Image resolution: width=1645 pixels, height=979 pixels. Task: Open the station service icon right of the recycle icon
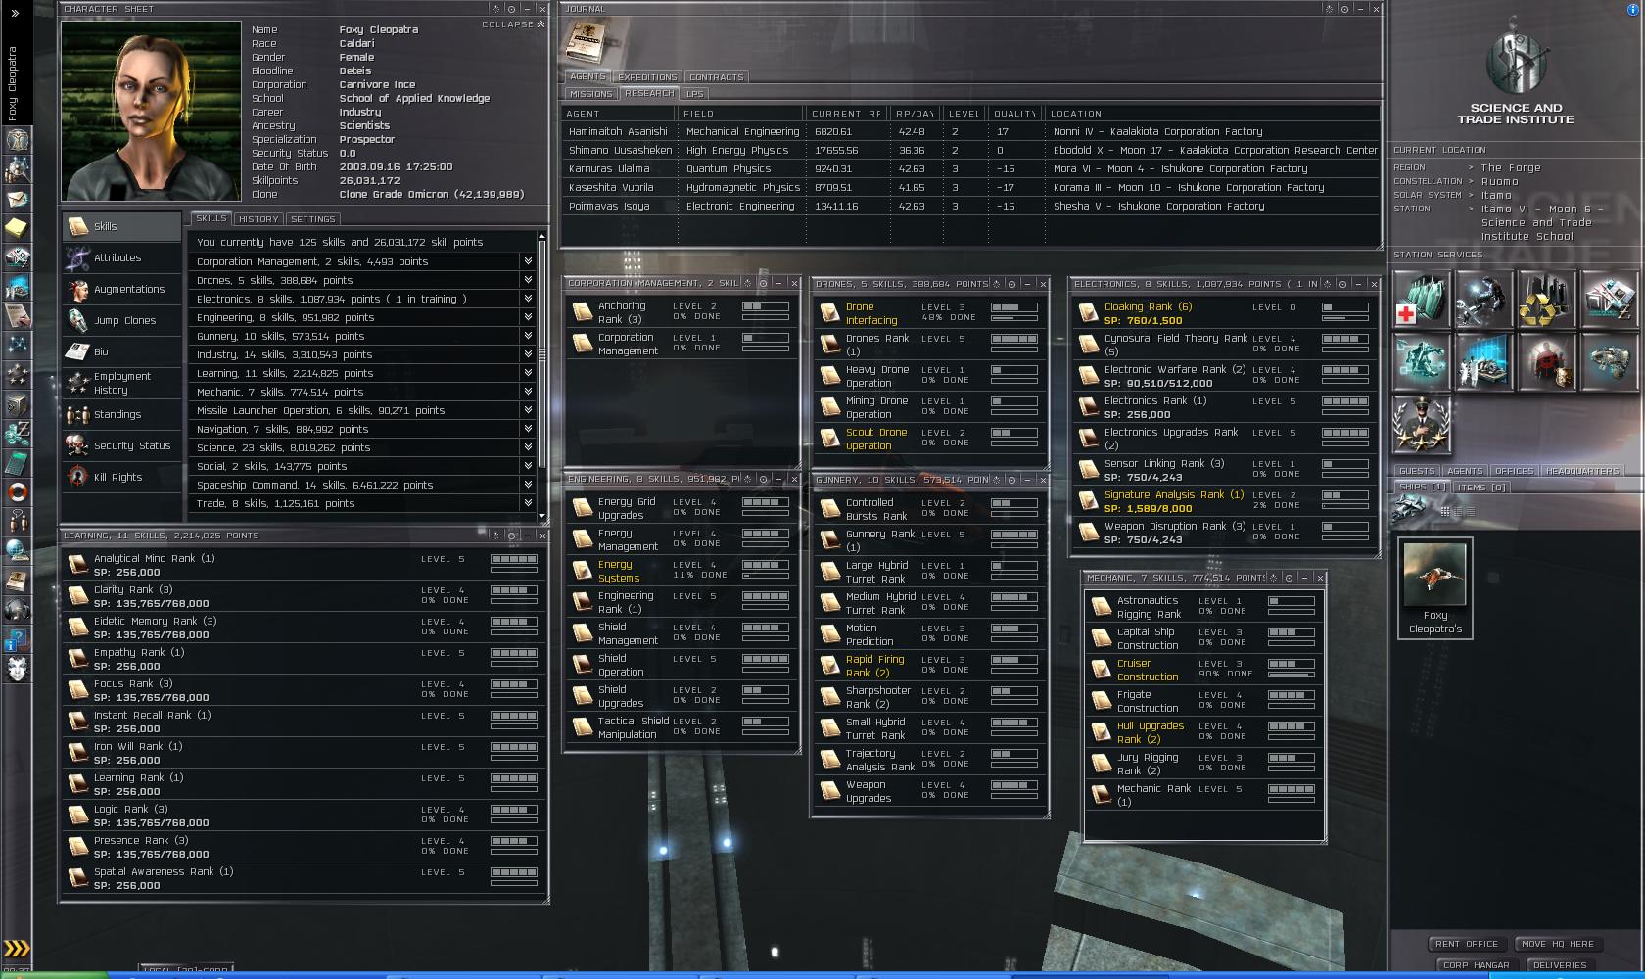click(1609, 299)
